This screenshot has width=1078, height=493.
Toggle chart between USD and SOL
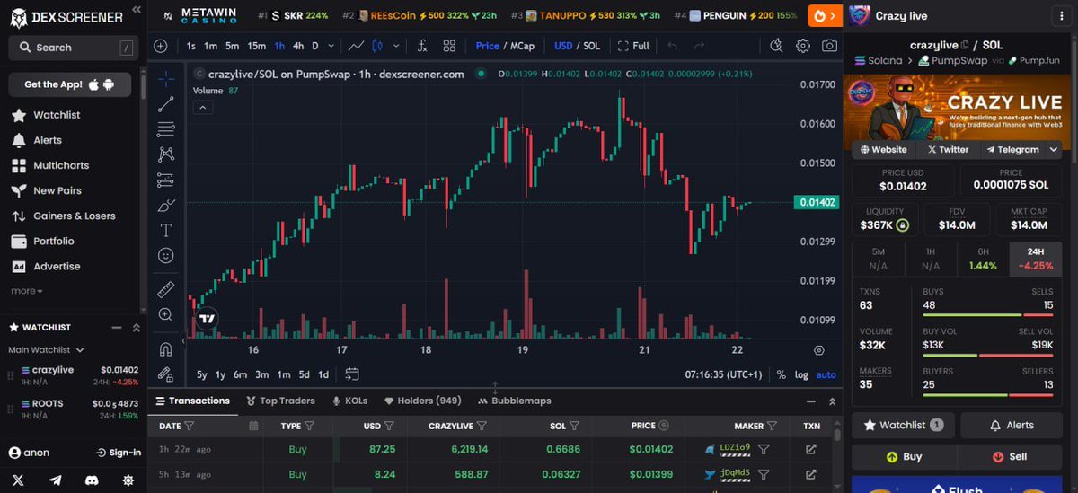point(577,46)
